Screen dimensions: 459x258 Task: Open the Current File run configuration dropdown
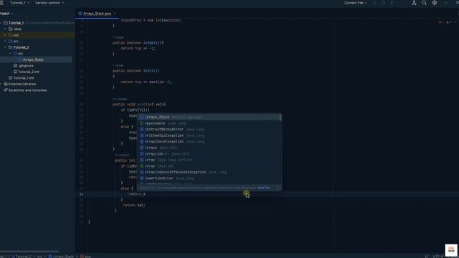(355, 3)
